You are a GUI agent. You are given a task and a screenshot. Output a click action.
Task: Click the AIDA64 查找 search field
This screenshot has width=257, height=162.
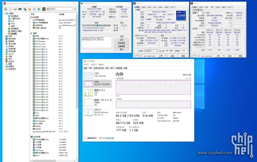[x=62, y=9]
